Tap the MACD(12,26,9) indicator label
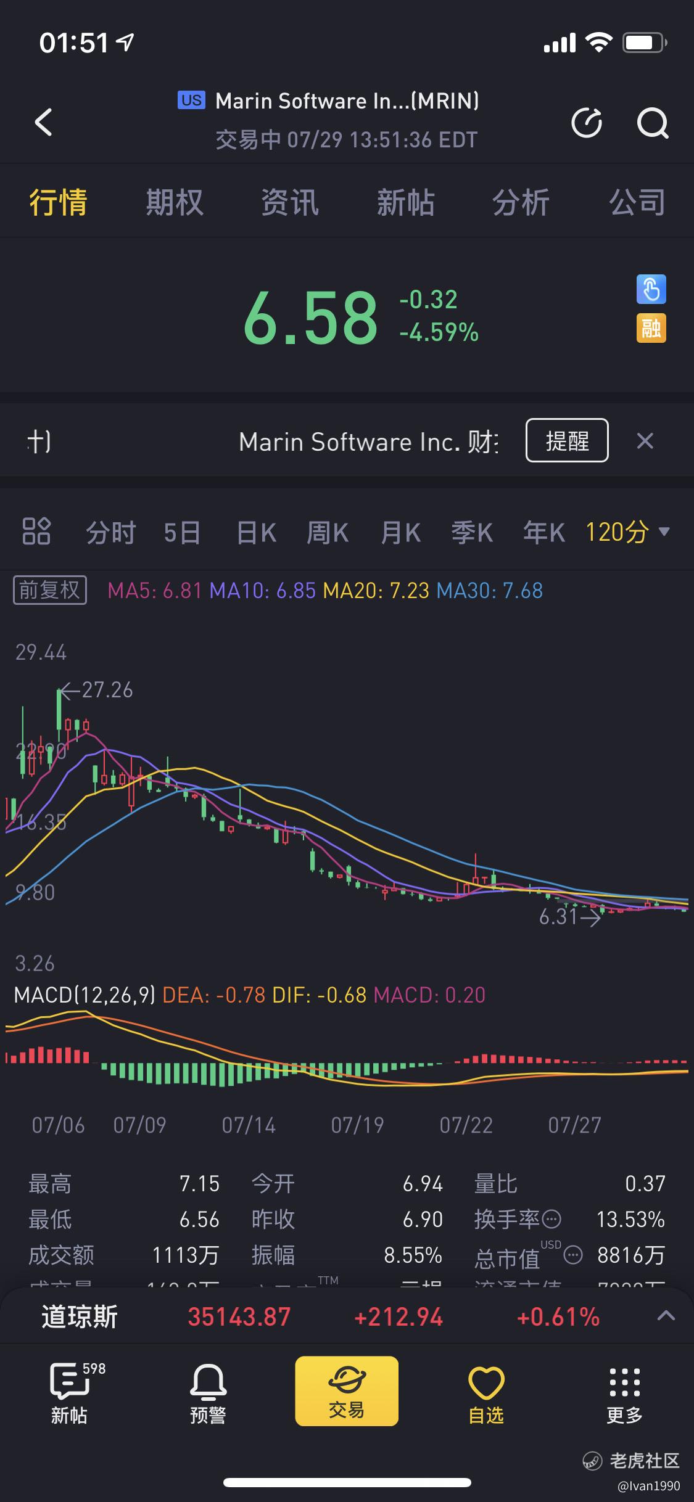 pos(85,995)
